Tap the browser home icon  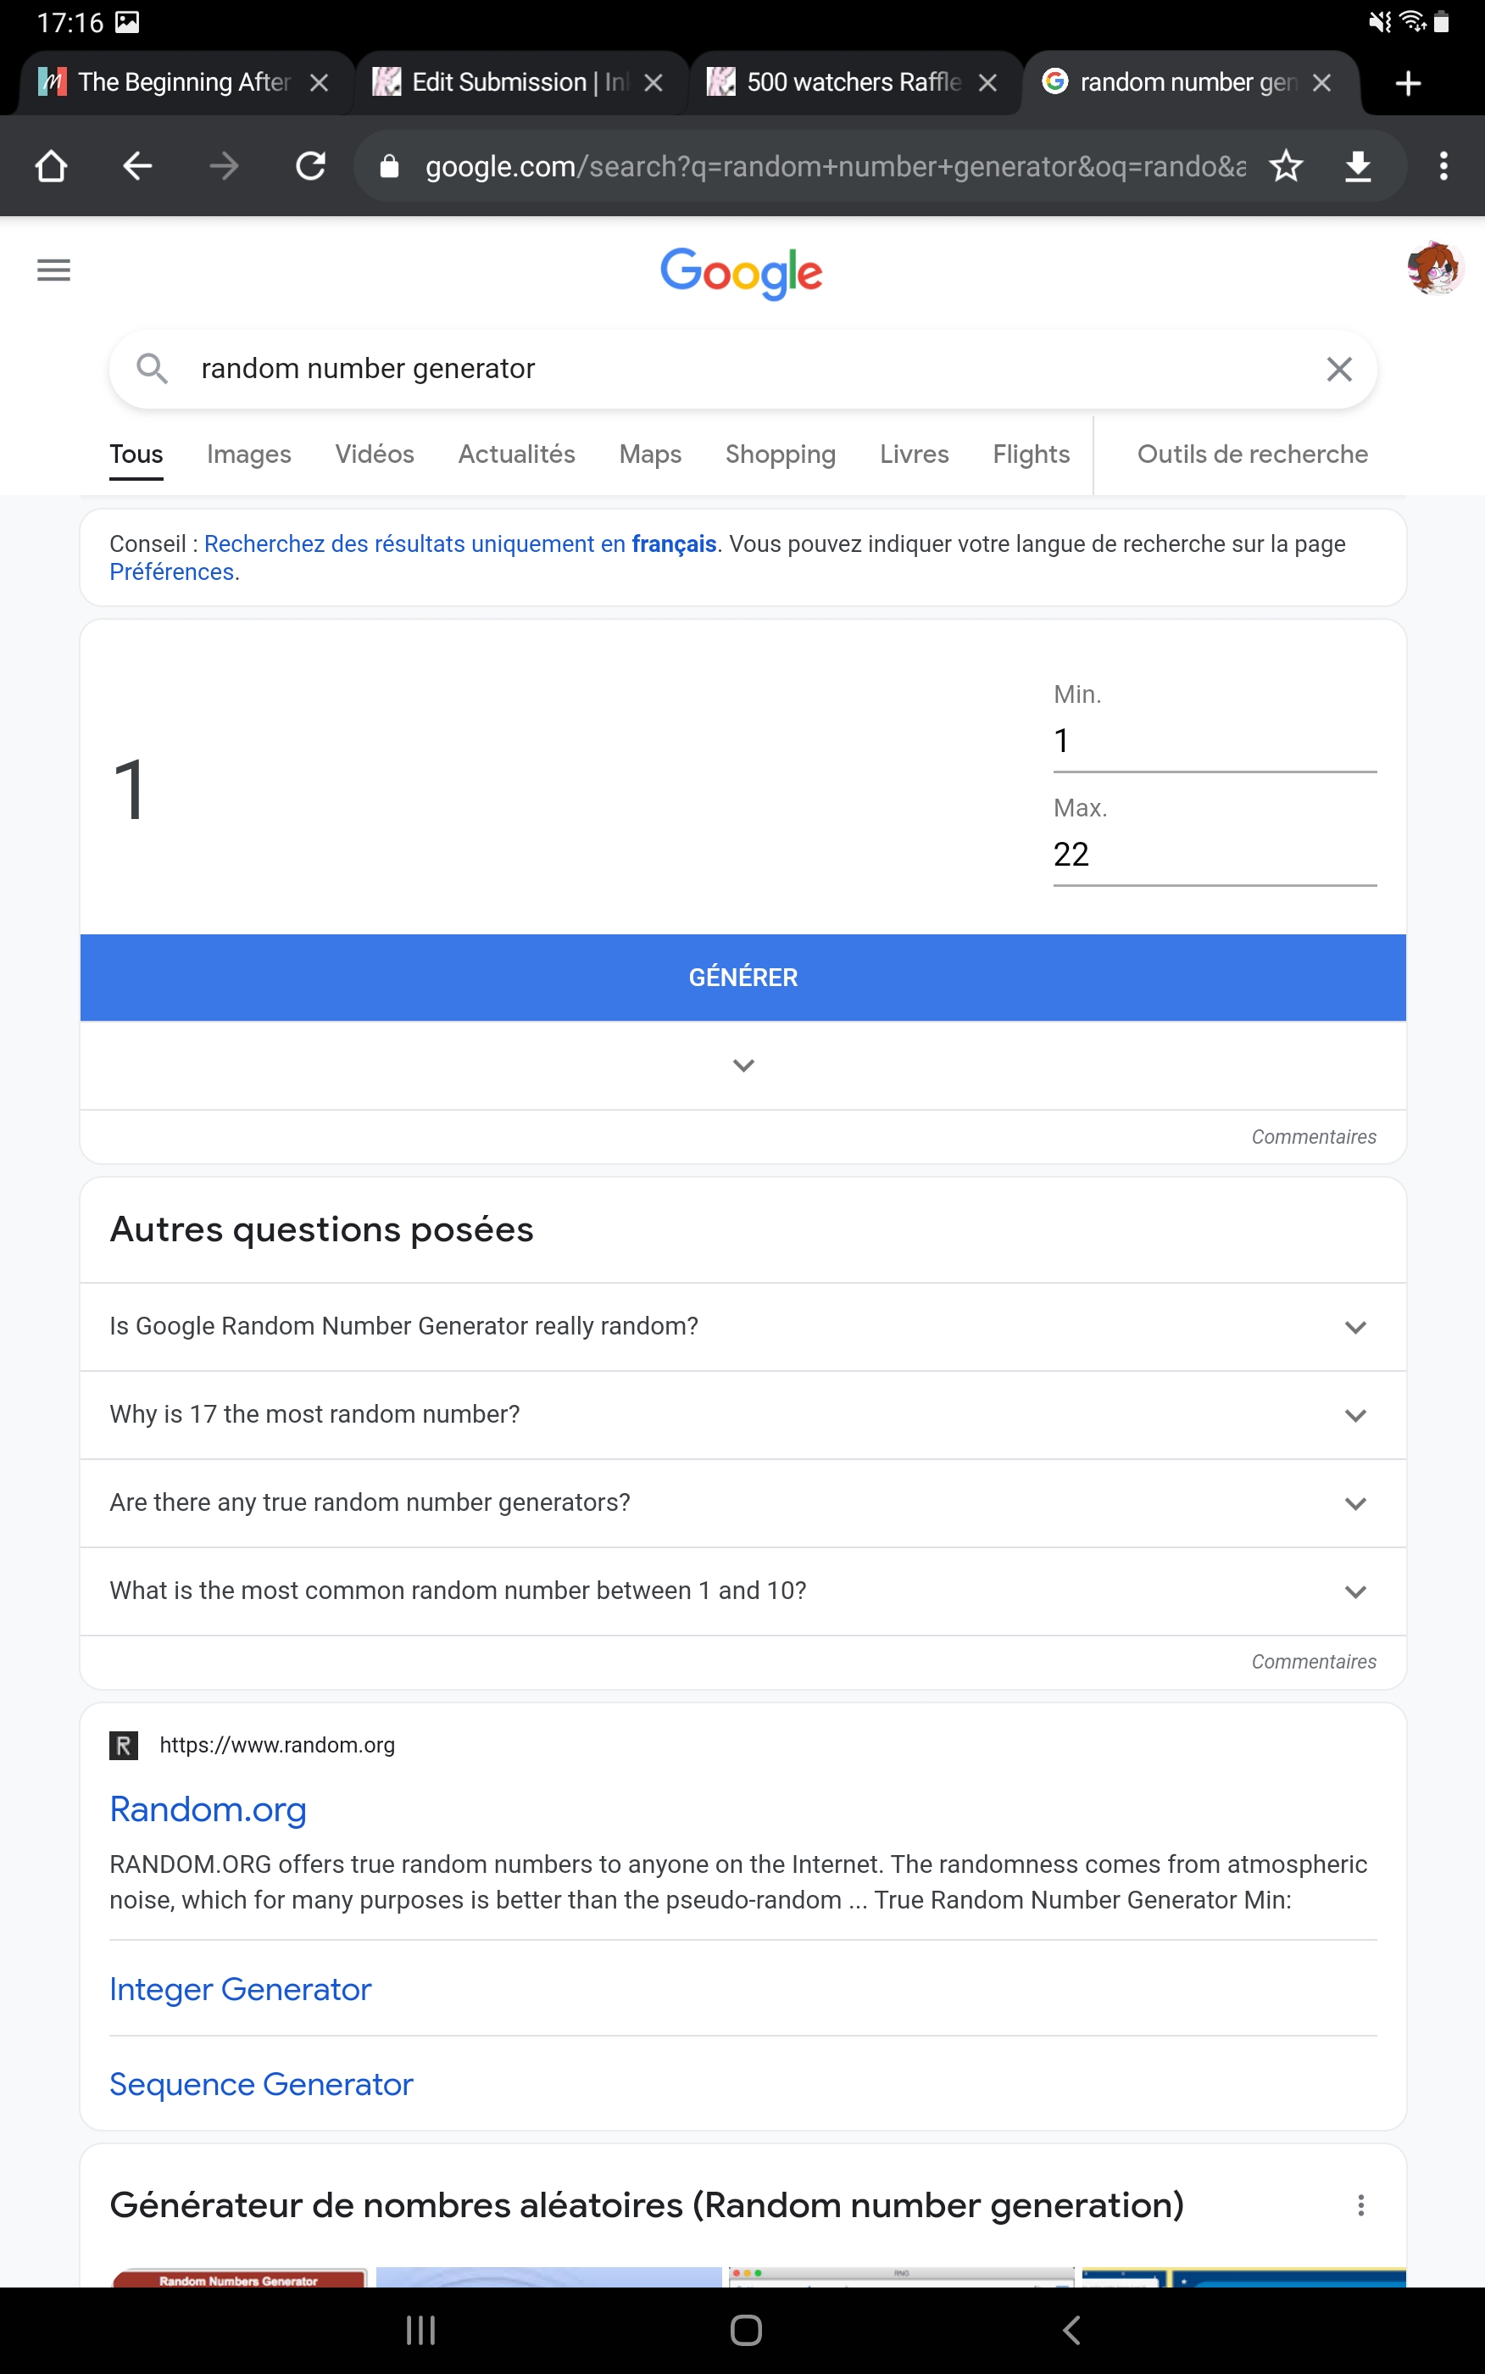(51, 167)
